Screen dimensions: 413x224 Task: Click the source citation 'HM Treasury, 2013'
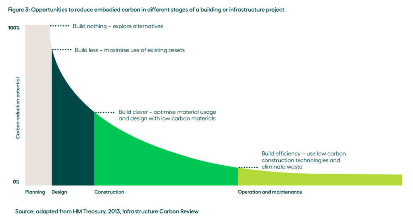click(97, 212)
